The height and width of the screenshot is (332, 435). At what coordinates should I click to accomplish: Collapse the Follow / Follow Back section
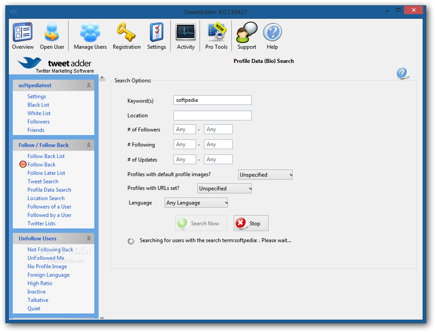tap(89, 145)
